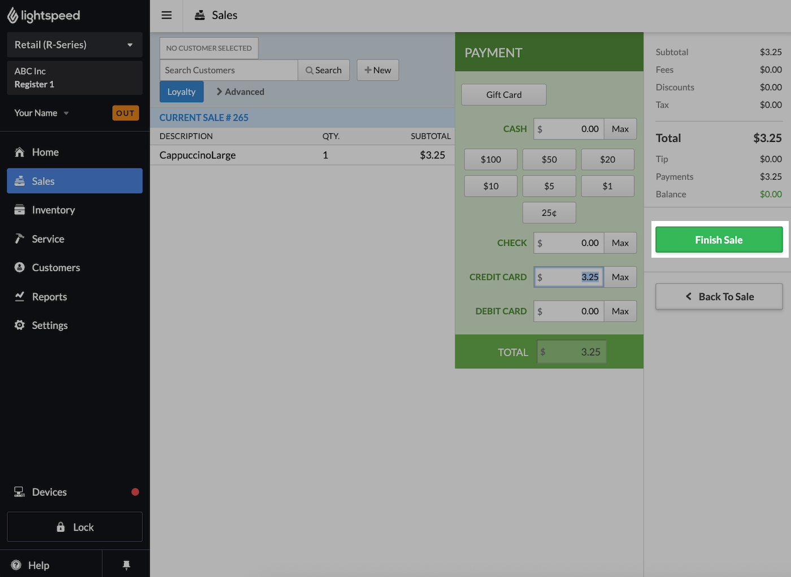The height and width of the screenshot is (577, 791).
Task: Select the Gift Card payment option
Action: (503, 95)
